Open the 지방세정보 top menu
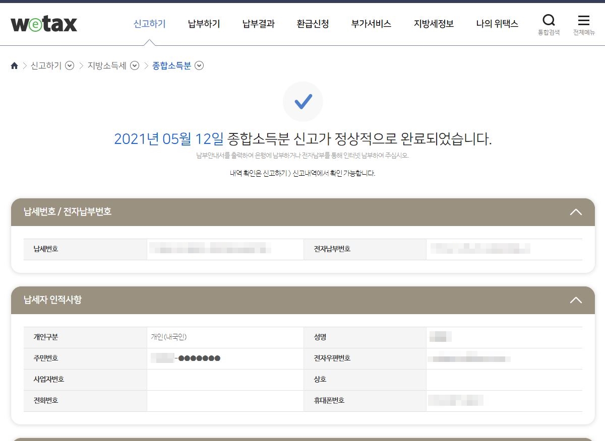Screen dimensions: 605x441 434,24
